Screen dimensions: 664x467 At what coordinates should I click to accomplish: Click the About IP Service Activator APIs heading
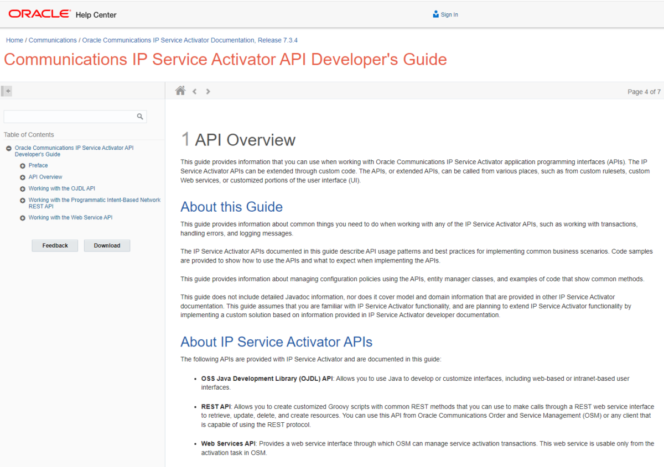pos(276,342)
